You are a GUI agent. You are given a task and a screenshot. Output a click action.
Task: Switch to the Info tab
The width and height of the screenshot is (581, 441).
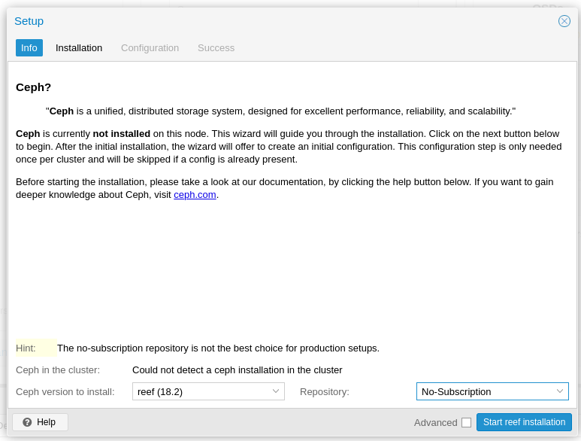pos(29,48)
